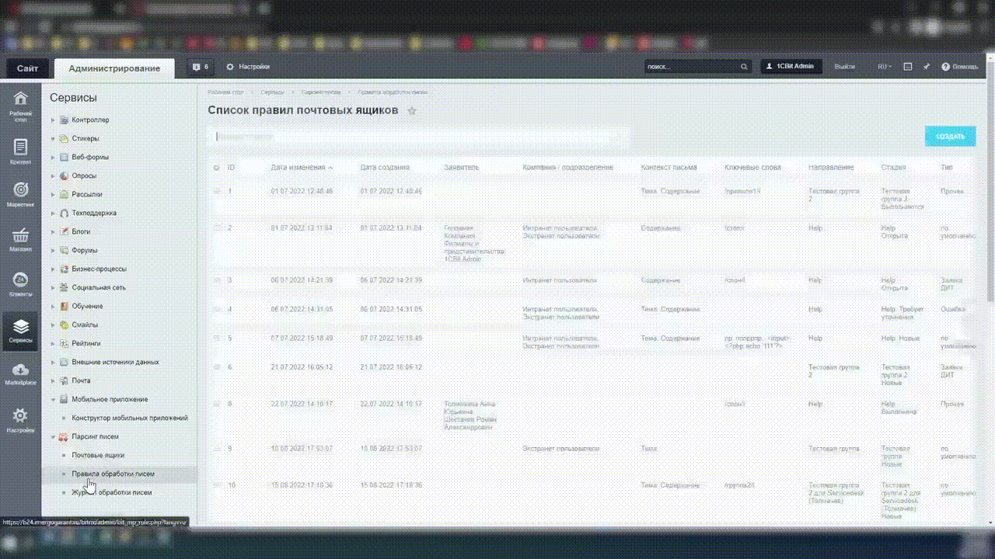Open row actions menu for ID 10
995x559 pixels.
pyautogui.click(x=217, y=485)
